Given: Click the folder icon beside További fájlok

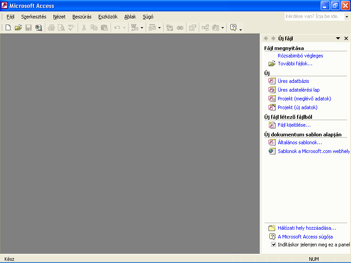Looking at the screenshot, I should pos(272,64).
